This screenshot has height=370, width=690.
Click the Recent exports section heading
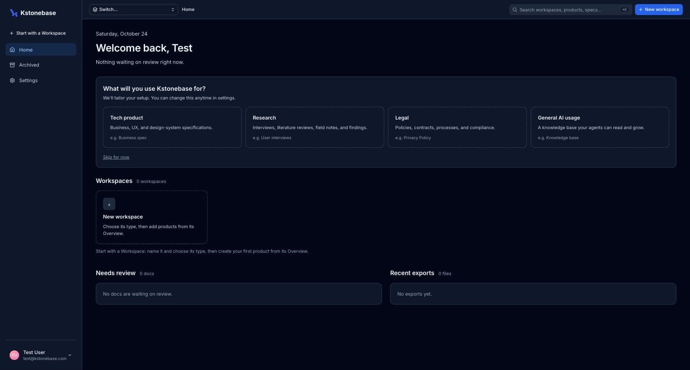click(x=412, y=273)
